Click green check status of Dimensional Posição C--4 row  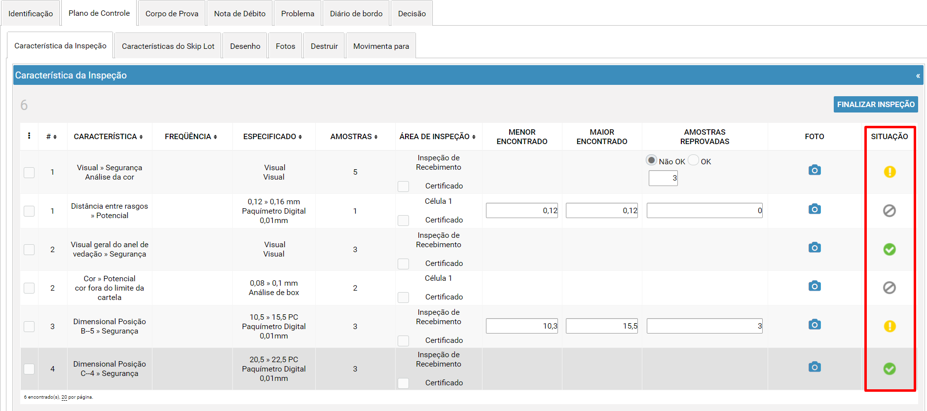890,369
